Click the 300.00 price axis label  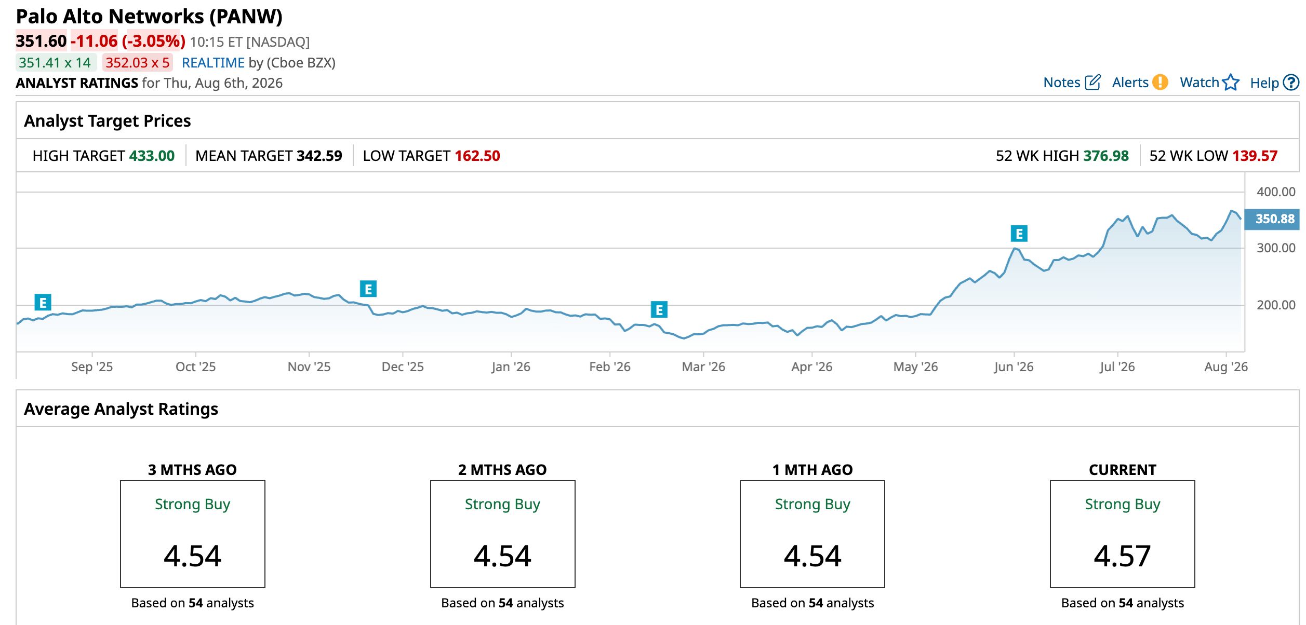pyautogui.click(x=1276, y=248)
